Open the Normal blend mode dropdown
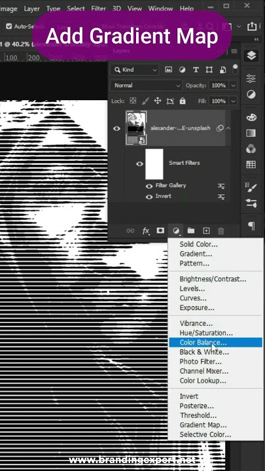 [146, 86]
